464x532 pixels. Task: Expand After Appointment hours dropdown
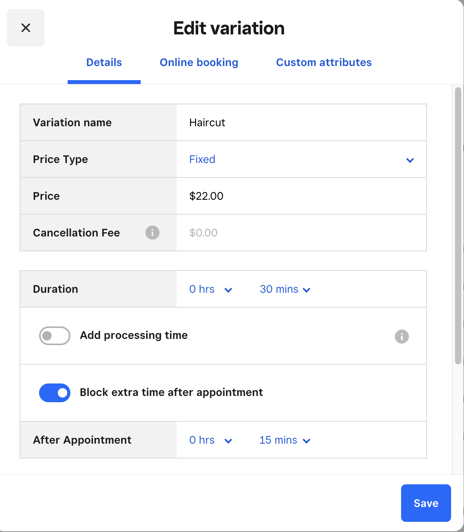pyautogui.click(x=211, y=440)
